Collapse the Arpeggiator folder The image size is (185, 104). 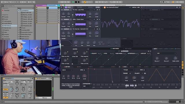pyautogui.click(x=18, y=10)
